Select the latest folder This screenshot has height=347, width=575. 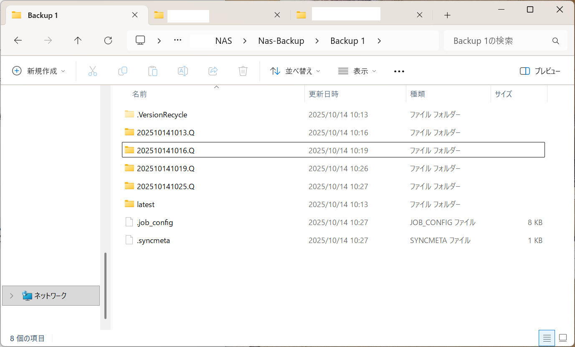tap(146, 205)
